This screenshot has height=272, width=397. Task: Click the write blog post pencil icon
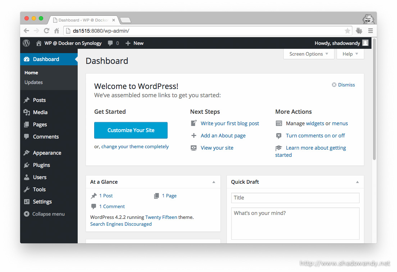(194, 123)
